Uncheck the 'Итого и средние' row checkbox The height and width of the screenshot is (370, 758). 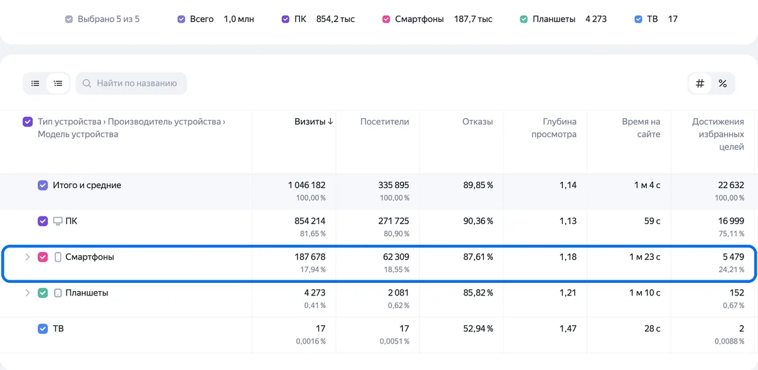pos(43,185)
